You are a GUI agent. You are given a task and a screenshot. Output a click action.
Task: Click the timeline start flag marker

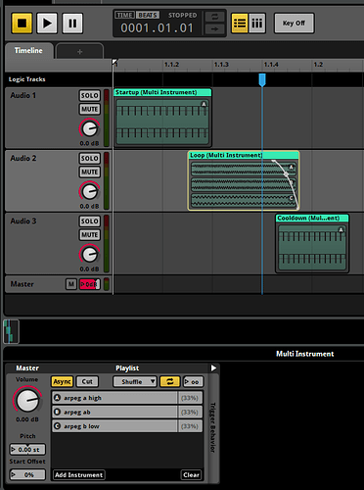[x=114, y=62]
